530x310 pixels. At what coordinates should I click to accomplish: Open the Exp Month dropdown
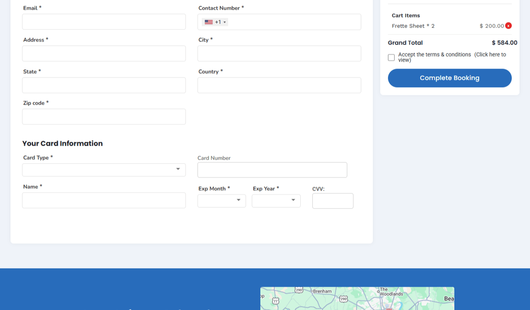tap(222, 201)
